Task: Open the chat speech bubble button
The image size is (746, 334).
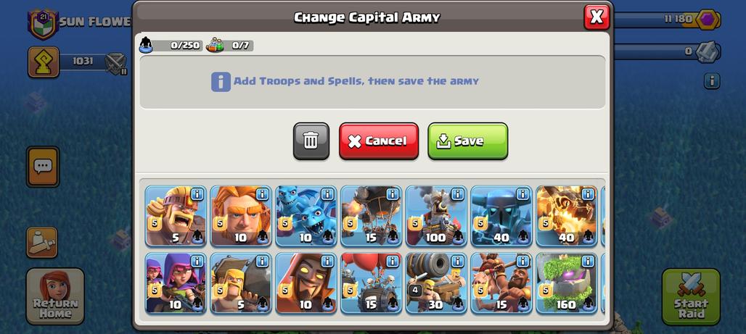Action: tap(43, 167)
